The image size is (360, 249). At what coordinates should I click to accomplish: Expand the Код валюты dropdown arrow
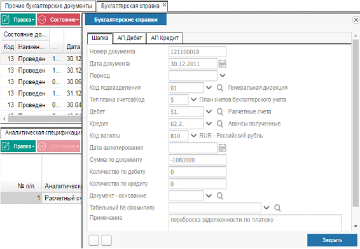point(193,136)
